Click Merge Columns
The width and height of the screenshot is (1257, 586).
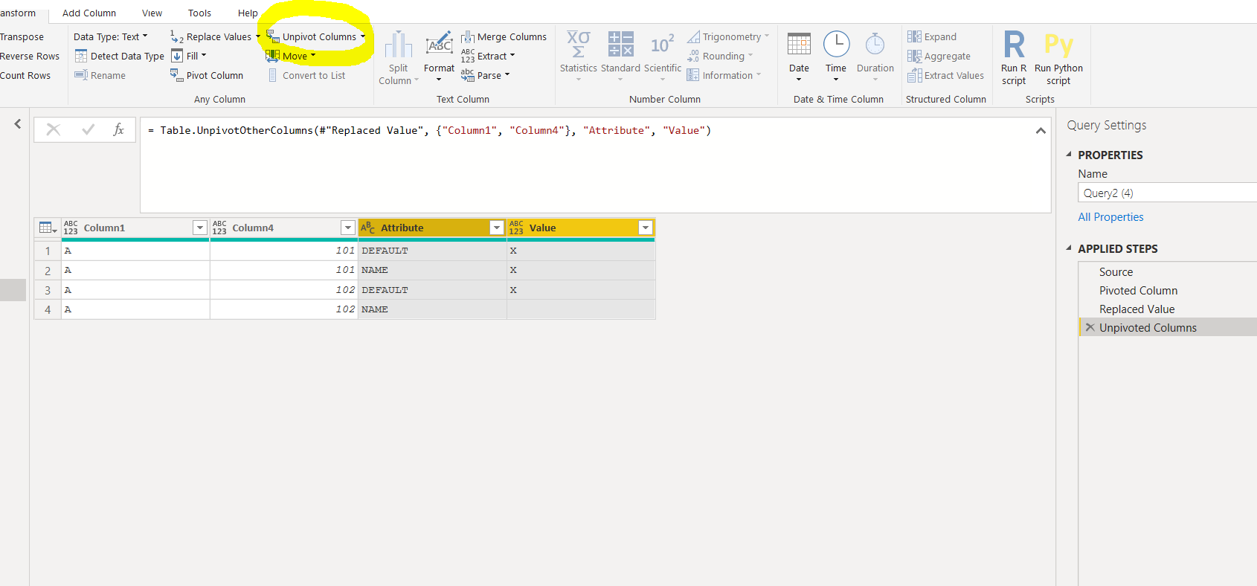click(x=504, y=36)
